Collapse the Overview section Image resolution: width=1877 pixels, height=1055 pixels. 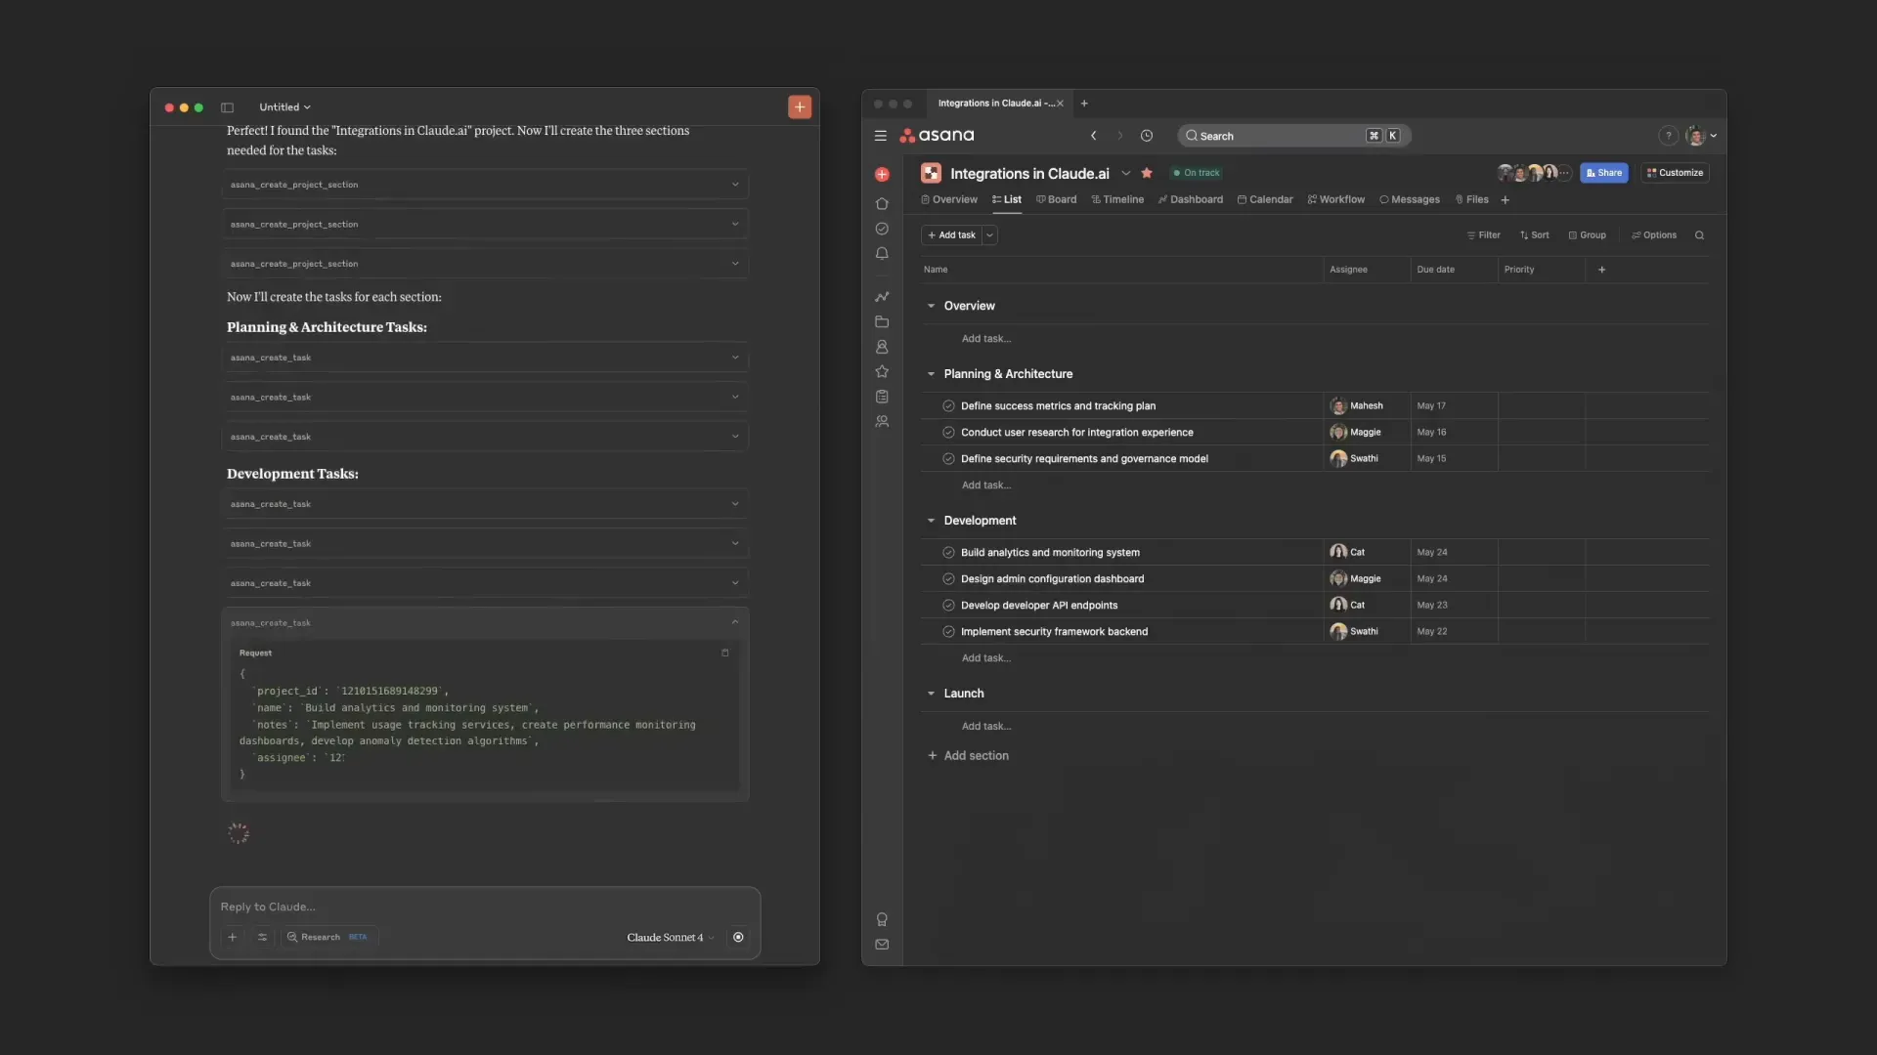pos(931,306)
